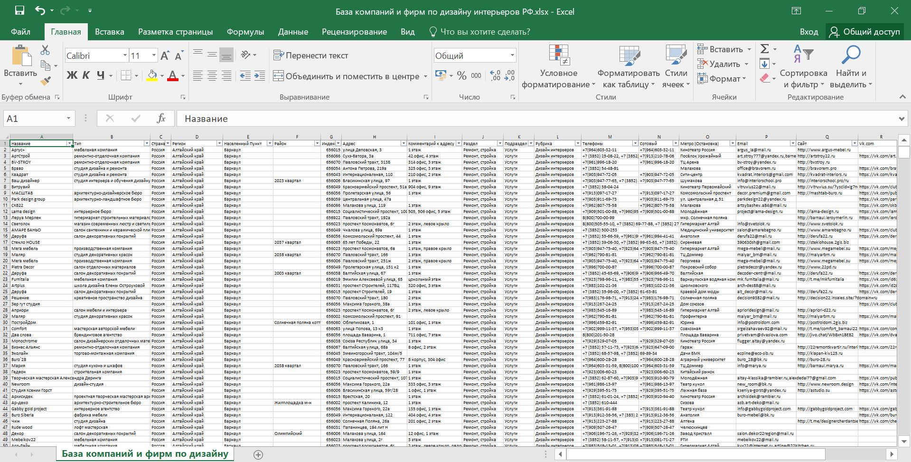Screen dimensions: 911x462
Task: Toggle underline formatting Ч
Action: pos(100,75)
